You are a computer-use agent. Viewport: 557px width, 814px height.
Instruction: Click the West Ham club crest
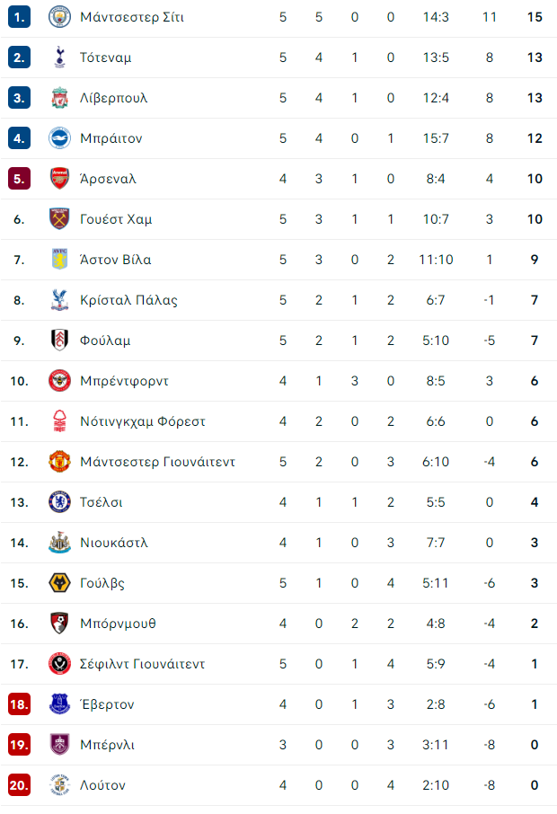tap(59, 219)
